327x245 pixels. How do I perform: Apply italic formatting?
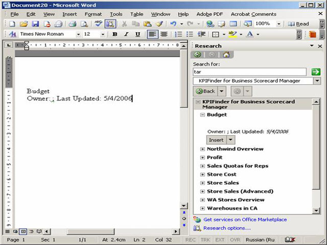[126, 34]
